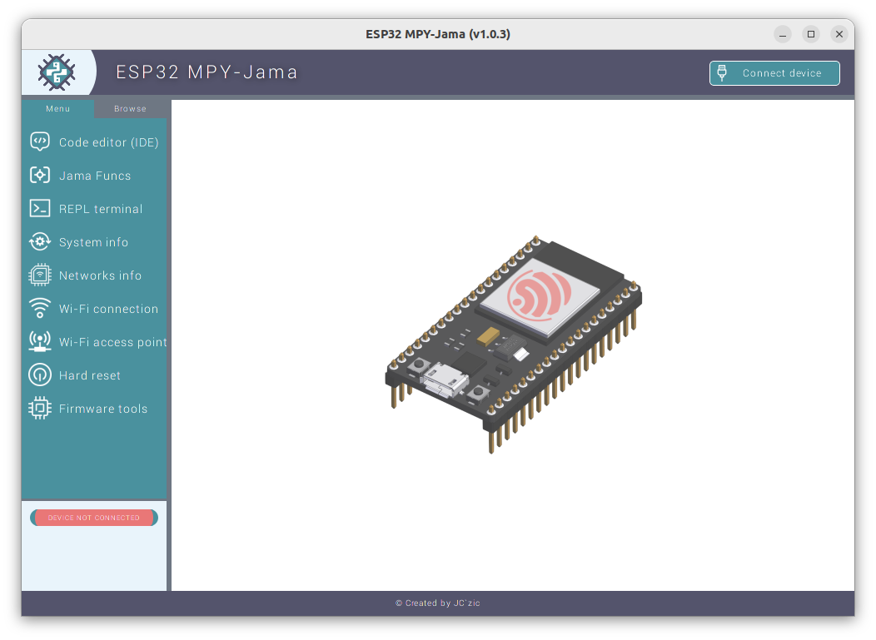Screen dimensions: 876x640
Task: Choose Hard reset menu entry
Action: [94, 375]
